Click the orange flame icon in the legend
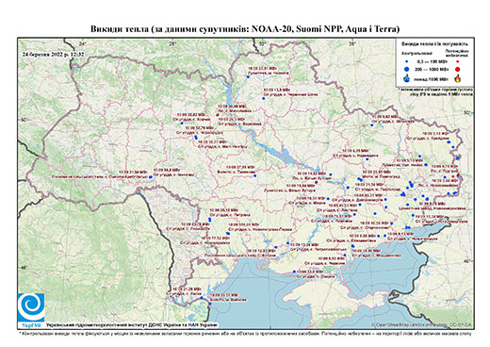 [458, 78]
